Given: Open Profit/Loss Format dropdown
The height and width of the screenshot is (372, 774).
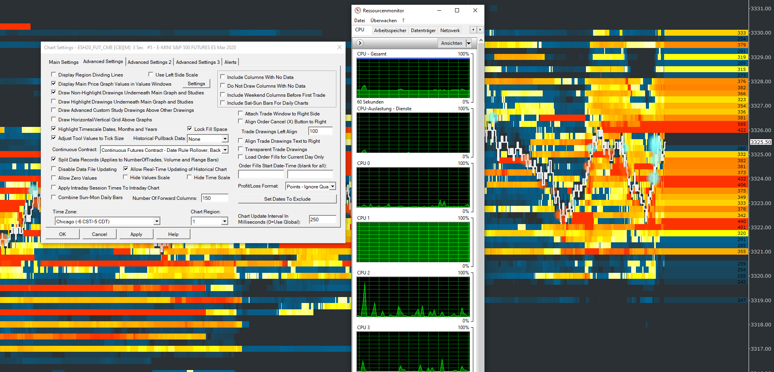Looking at the screenshot, I should (332, 186).
